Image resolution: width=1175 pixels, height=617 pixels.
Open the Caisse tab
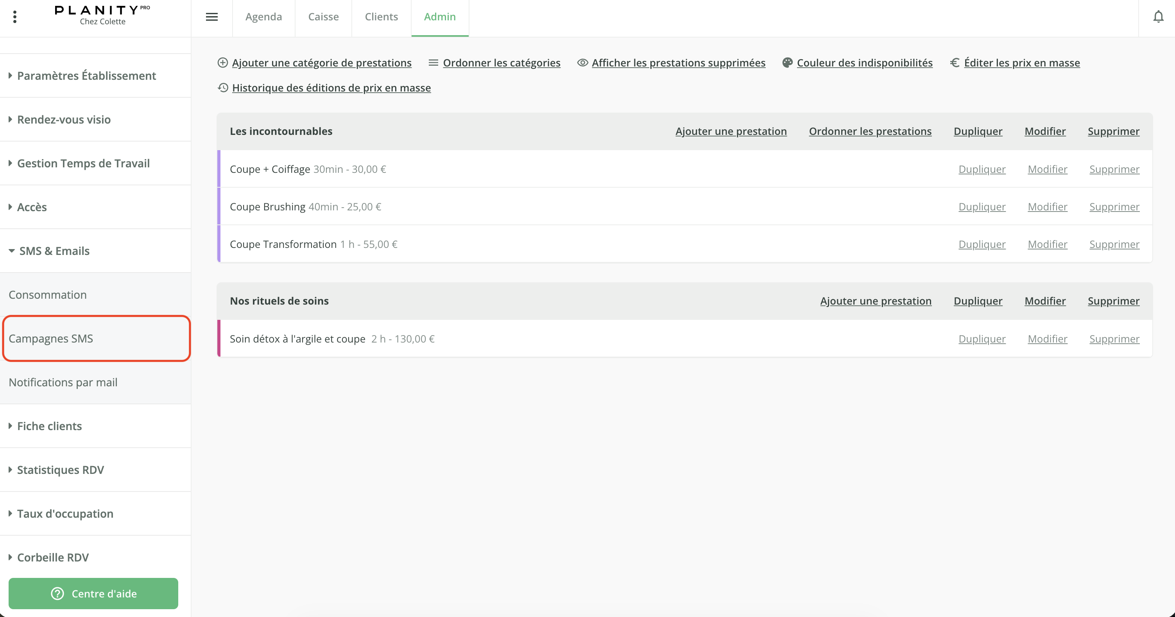[x=323, y=17]
